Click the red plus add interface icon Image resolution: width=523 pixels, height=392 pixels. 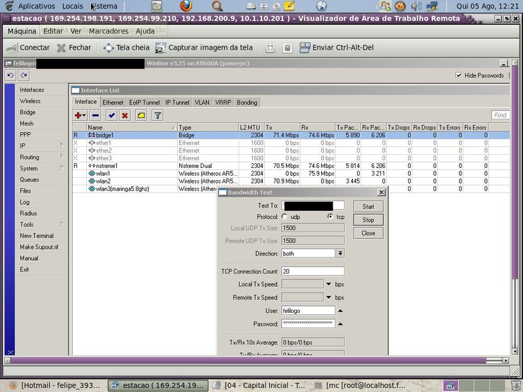78,116
